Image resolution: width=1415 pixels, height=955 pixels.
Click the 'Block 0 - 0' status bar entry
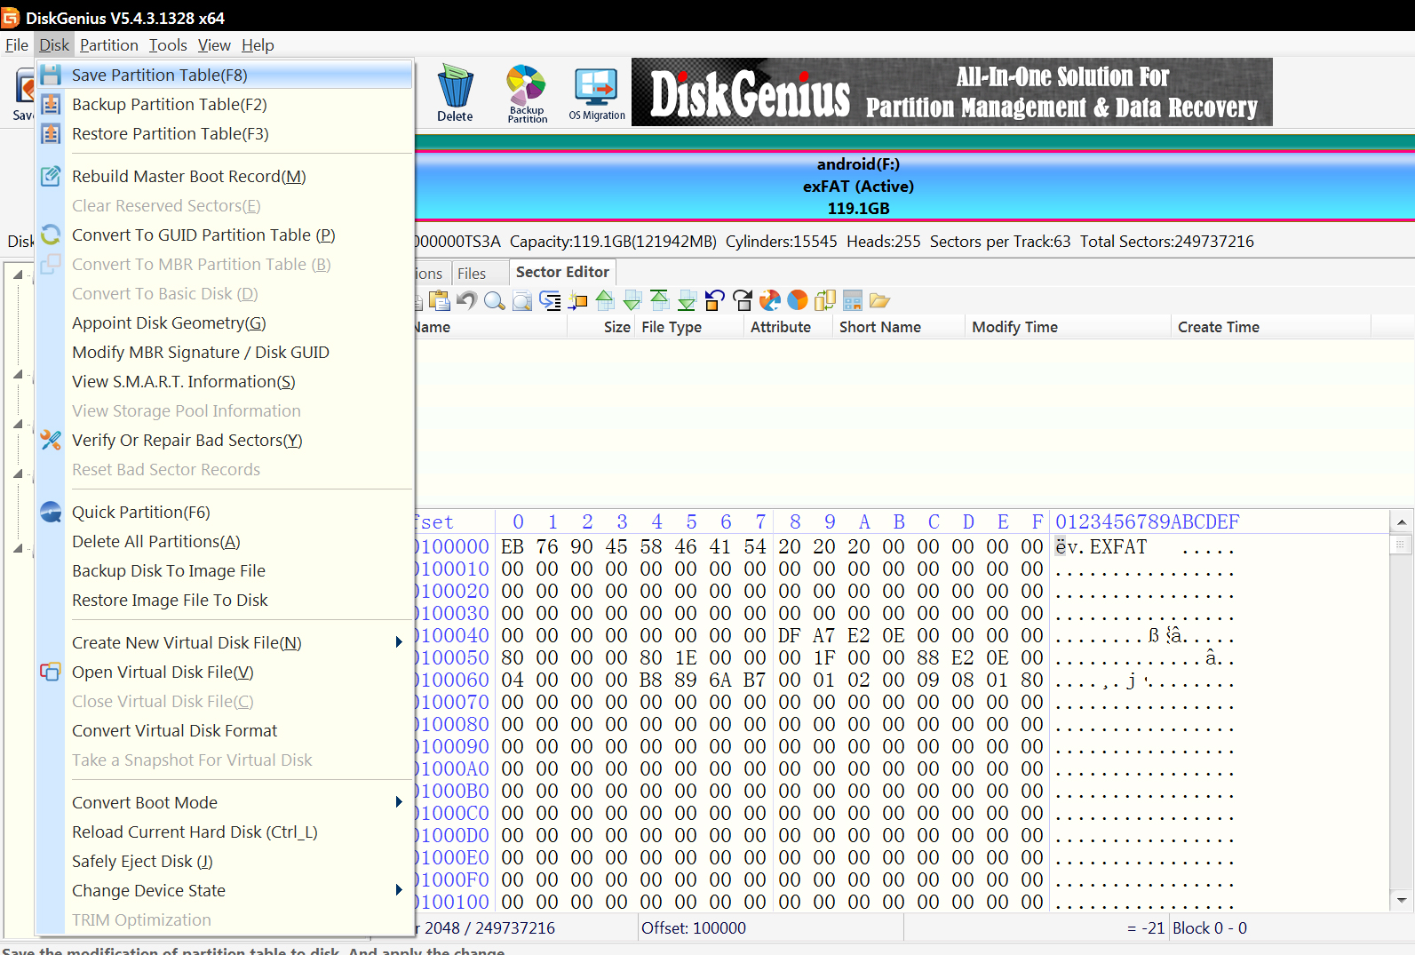(x=1210, y=928)
